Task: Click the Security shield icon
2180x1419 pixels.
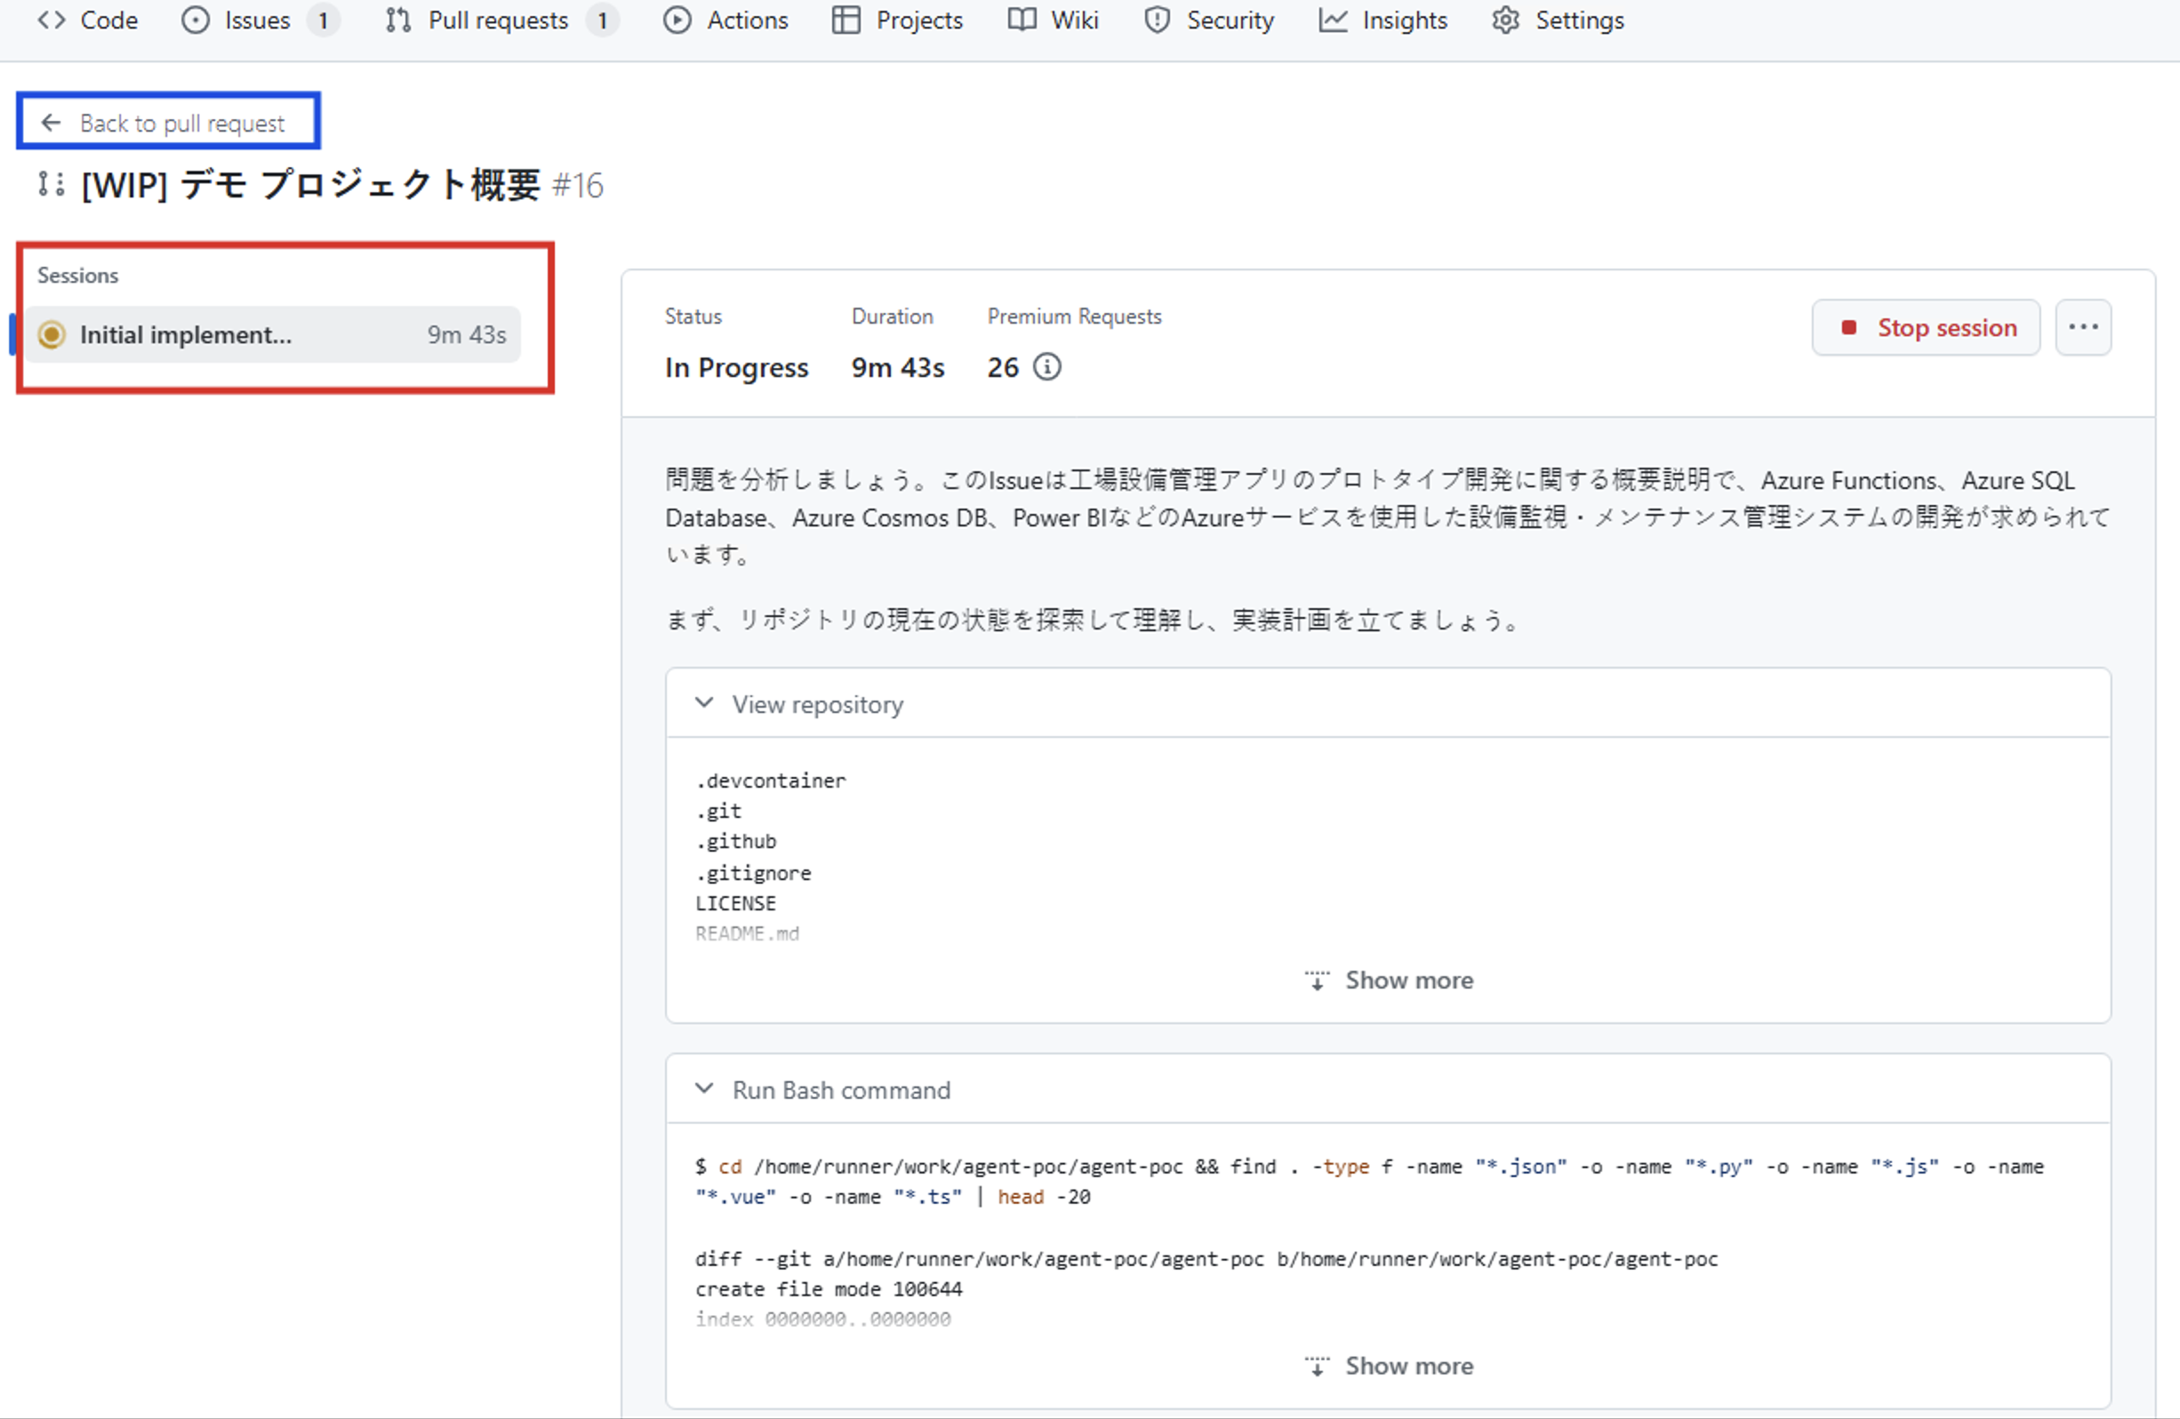Action: tap(1157, 20)
